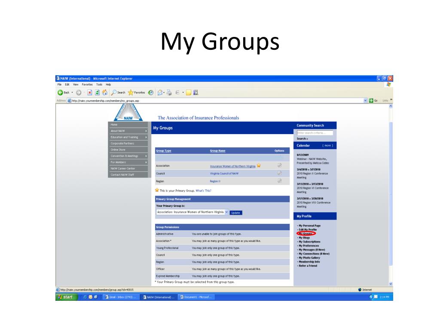
Task: Open Edit My Profile link
Action: [x=308, y=229]
